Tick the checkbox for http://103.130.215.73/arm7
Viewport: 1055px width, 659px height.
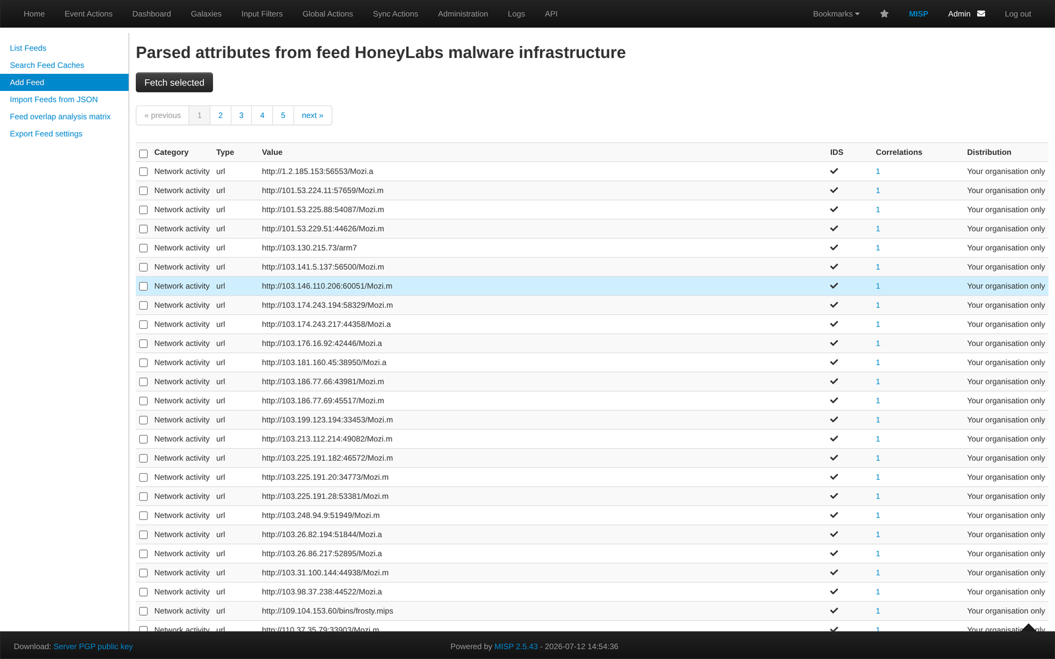pyautogui.click(x=143, y=248)
